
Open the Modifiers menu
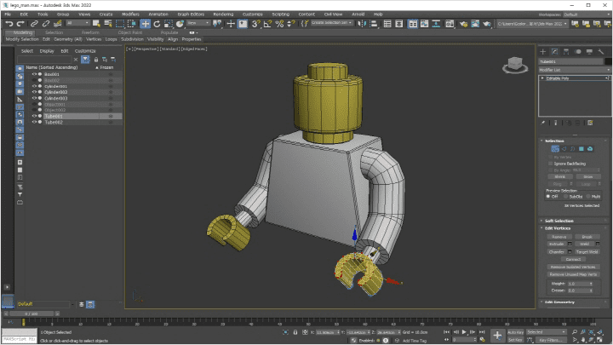(x=130, y=14)
